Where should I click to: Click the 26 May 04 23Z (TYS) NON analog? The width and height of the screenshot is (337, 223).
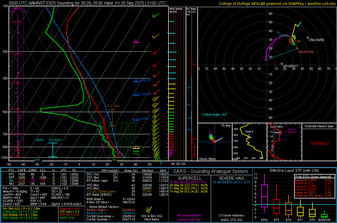point(188,185)
